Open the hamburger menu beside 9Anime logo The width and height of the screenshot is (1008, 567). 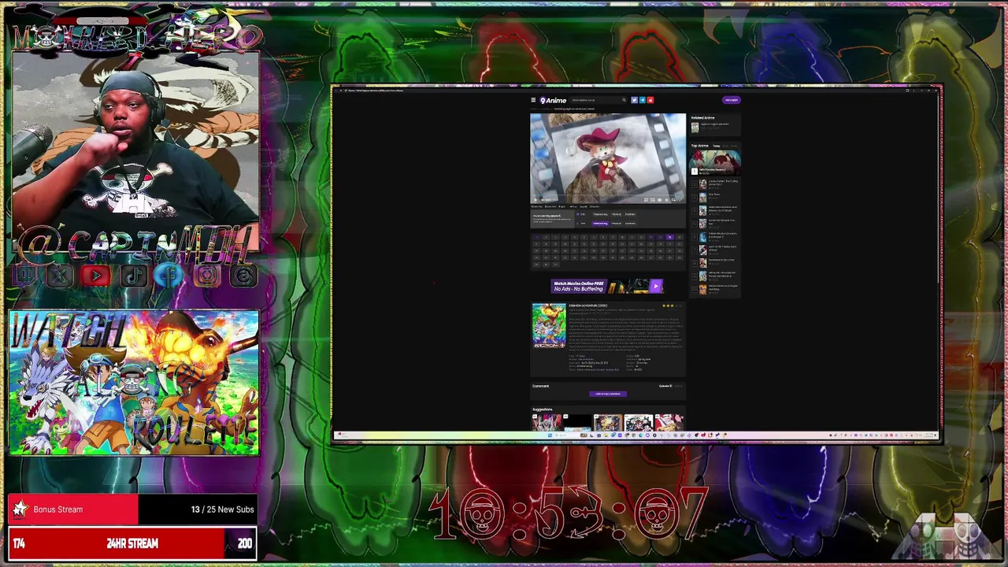click(533, 100)
